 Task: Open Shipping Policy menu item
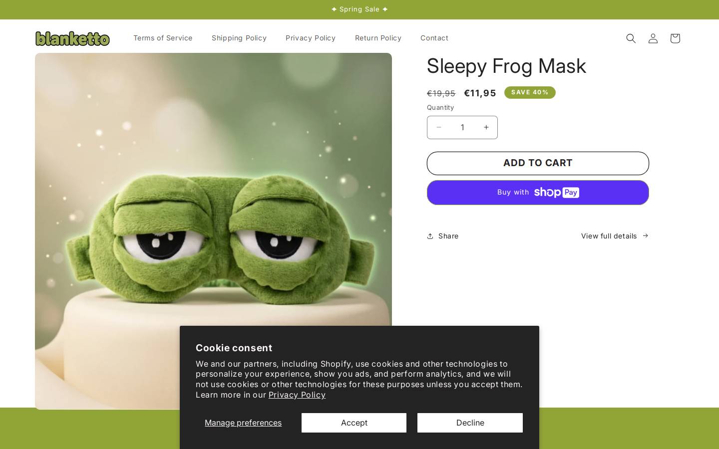[239, 38]
